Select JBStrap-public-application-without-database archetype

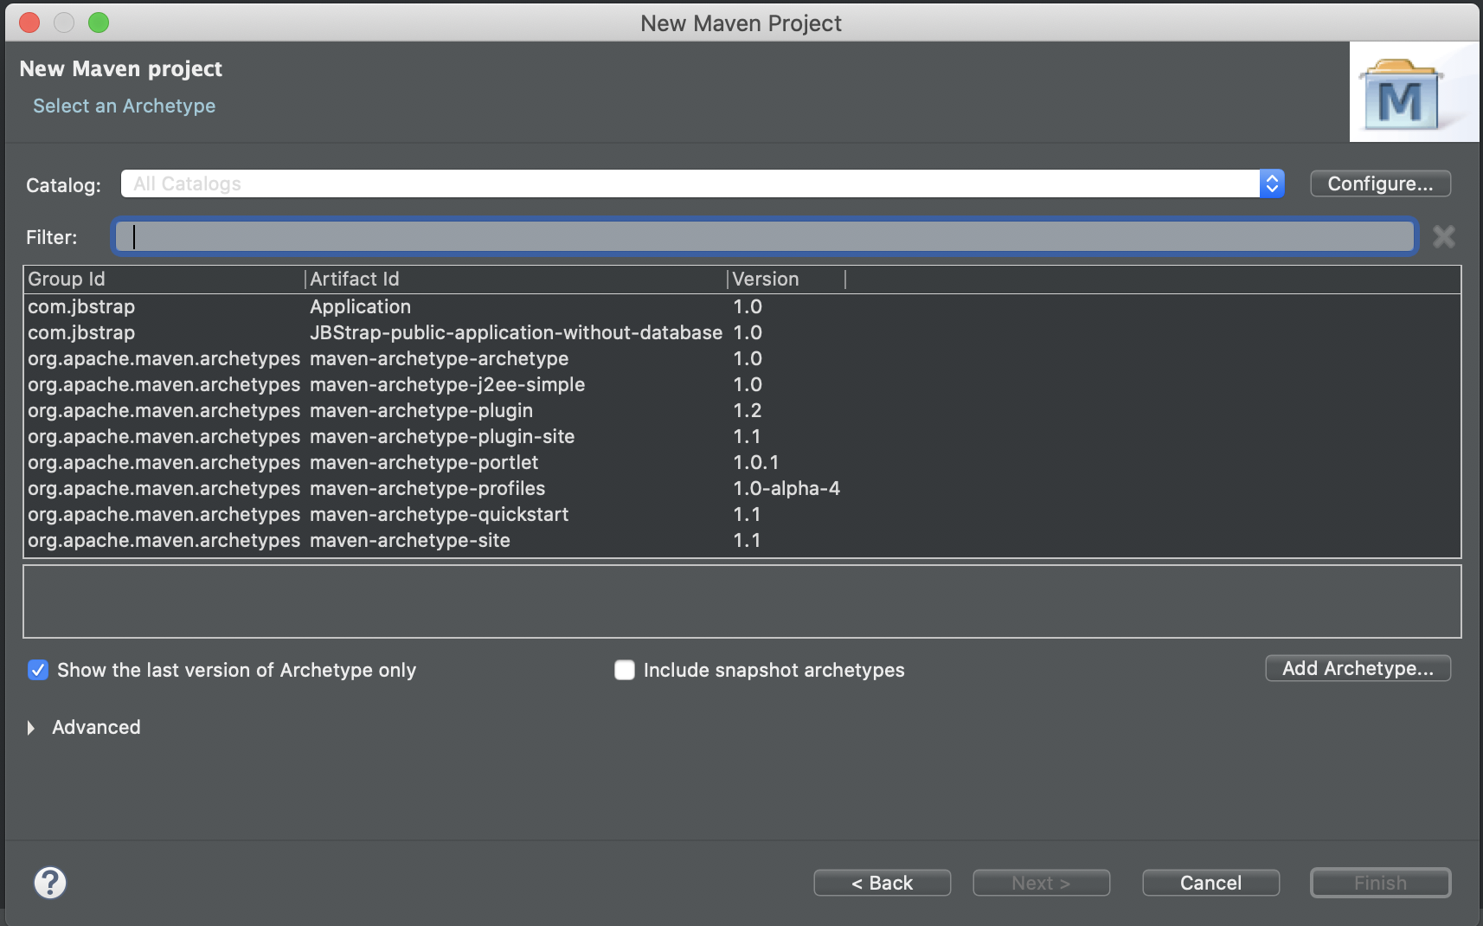pyautogui.click(x=741, y=332)
